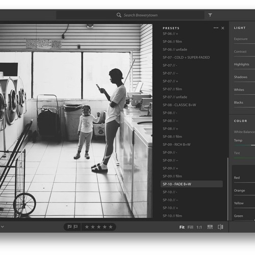This screenshot has width=255, height=255.
Task: Click the Shadows slider track
Action: pyautogui.click(x=244, y=82)
